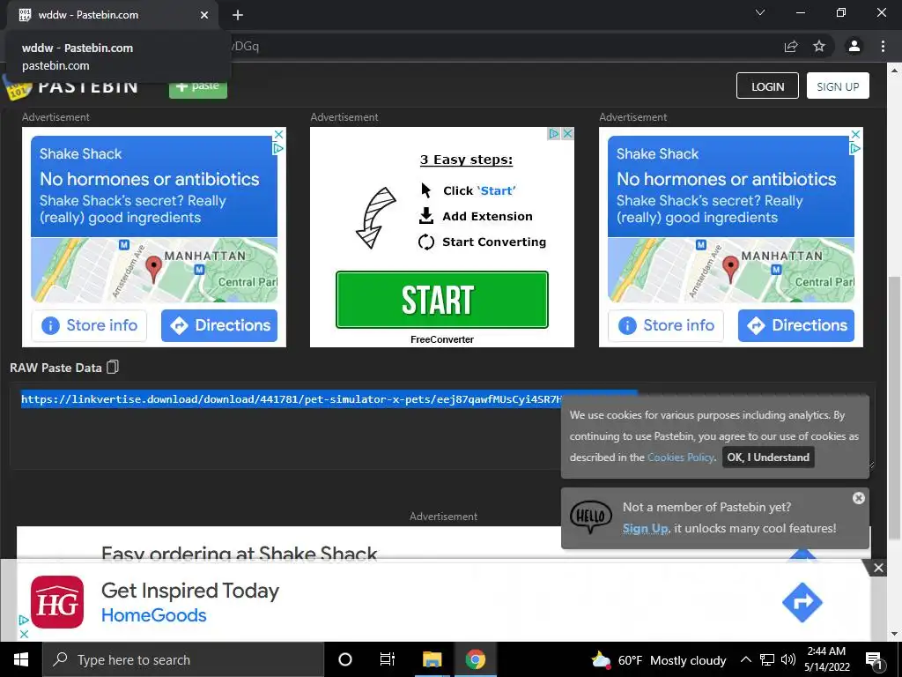Screen dimensions: 902x677
Task: Share this page icon in address bar
Action: pos(791,47)
